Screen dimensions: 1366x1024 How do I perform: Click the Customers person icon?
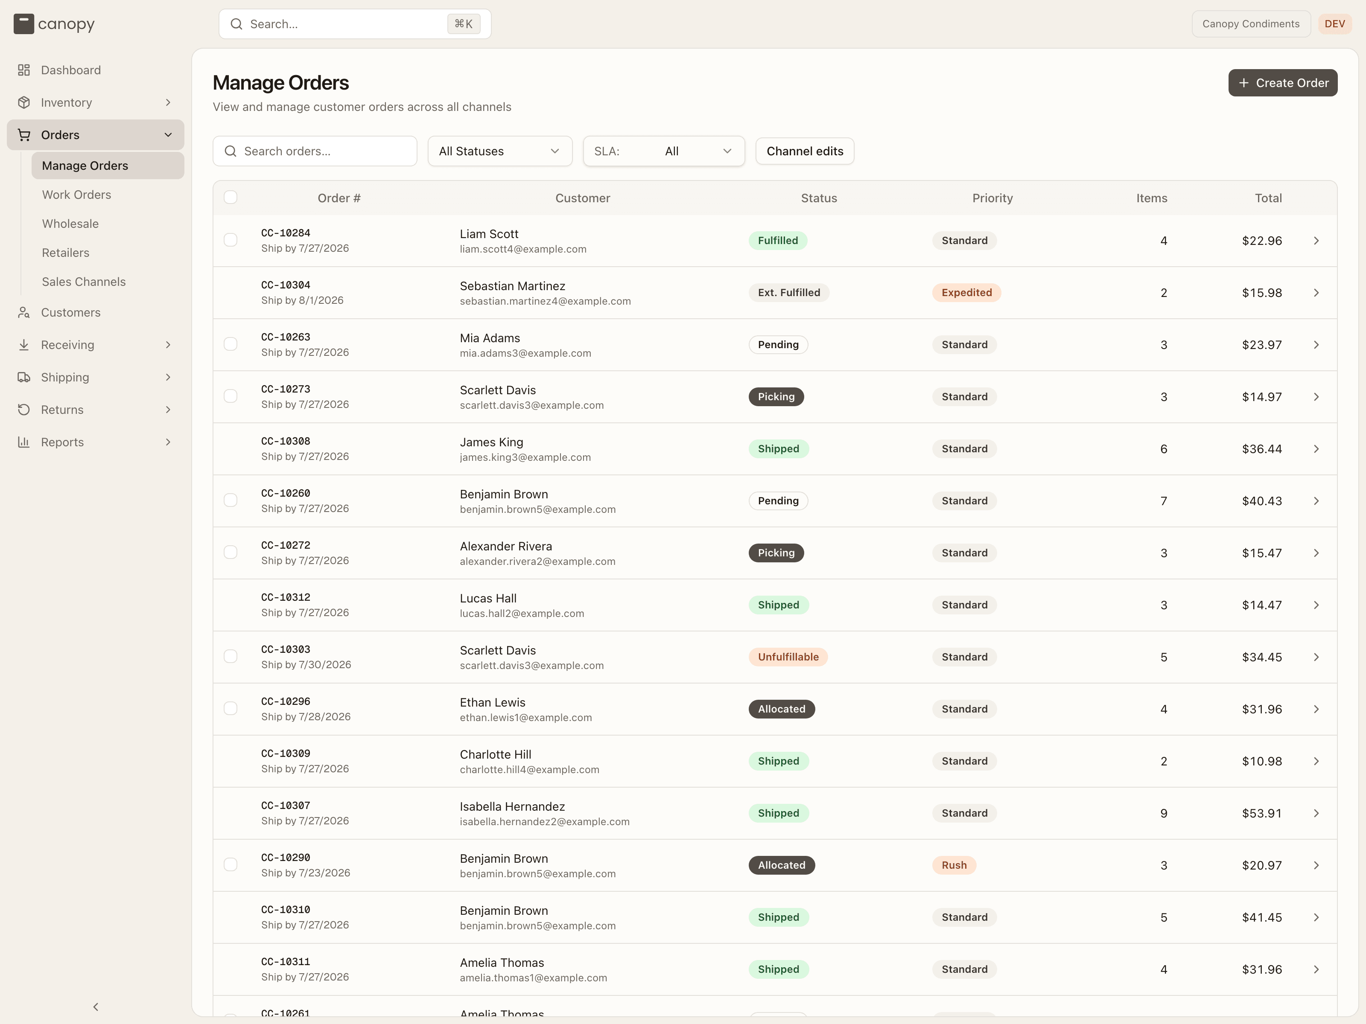(24, 313)
